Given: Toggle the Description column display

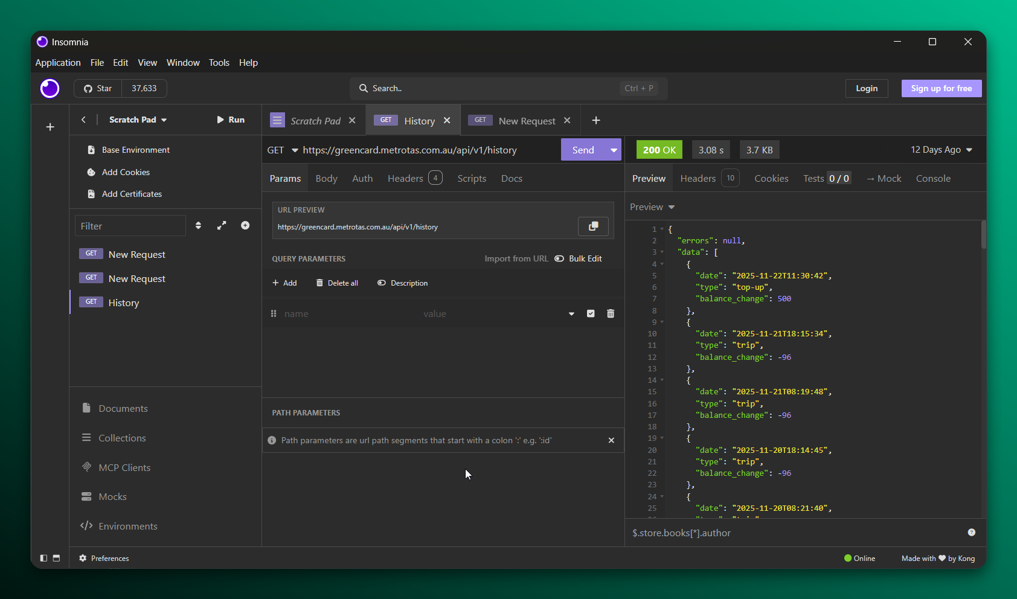Looking at the screenshot, I should point(403,283).
